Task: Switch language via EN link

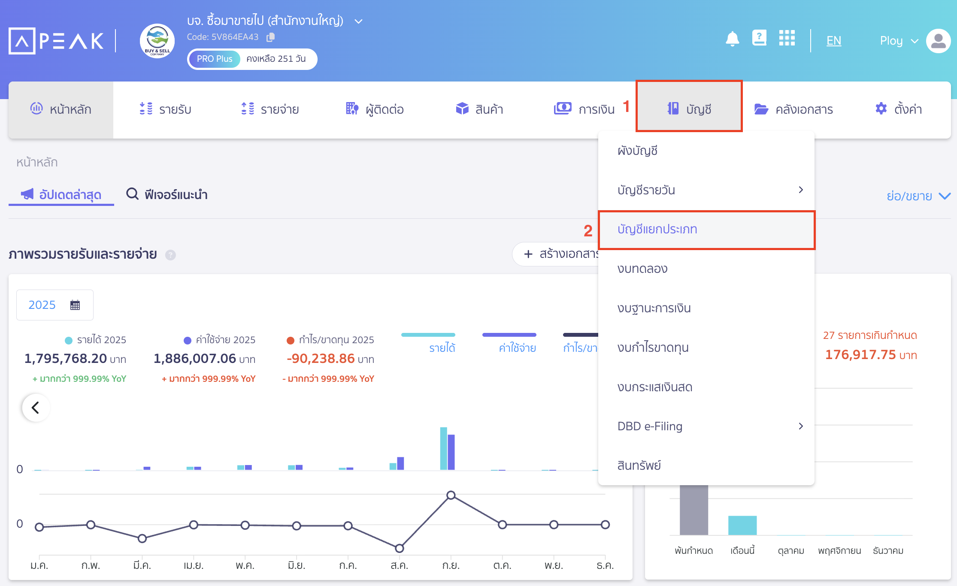Action: point(833,41)
